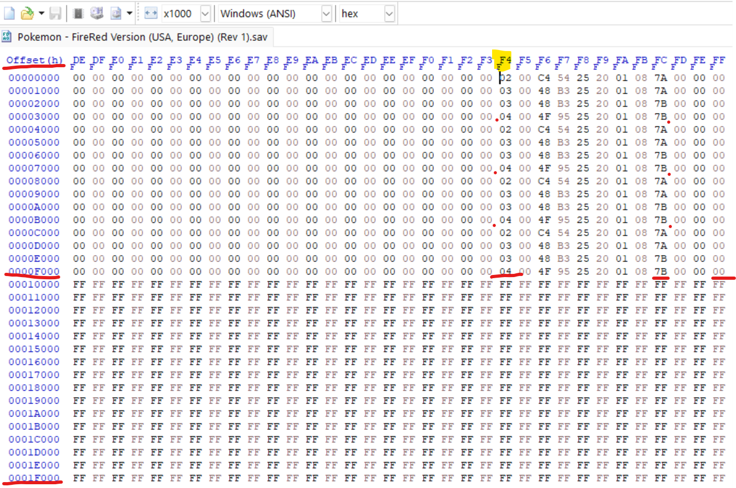The height and width of the screenshot is (488, 736).
Task: Click the grayed-out Save disk icon
Action: tap(55, 13)
